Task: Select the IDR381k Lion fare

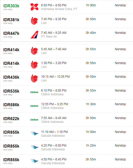Action: tap(11, 20)
